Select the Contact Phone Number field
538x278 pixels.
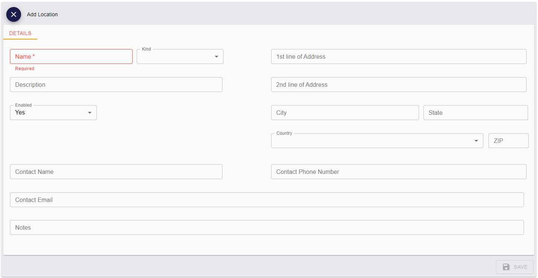398,172
